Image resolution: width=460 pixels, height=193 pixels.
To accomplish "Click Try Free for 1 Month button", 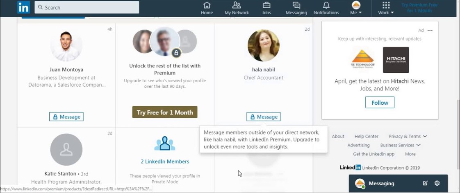I will (x=165, y=112).
